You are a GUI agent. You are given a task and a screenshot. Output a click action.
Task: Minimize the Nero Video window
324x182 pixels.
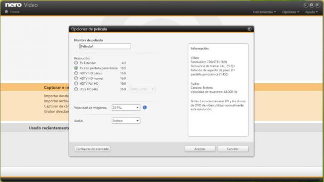pos(306,5)
